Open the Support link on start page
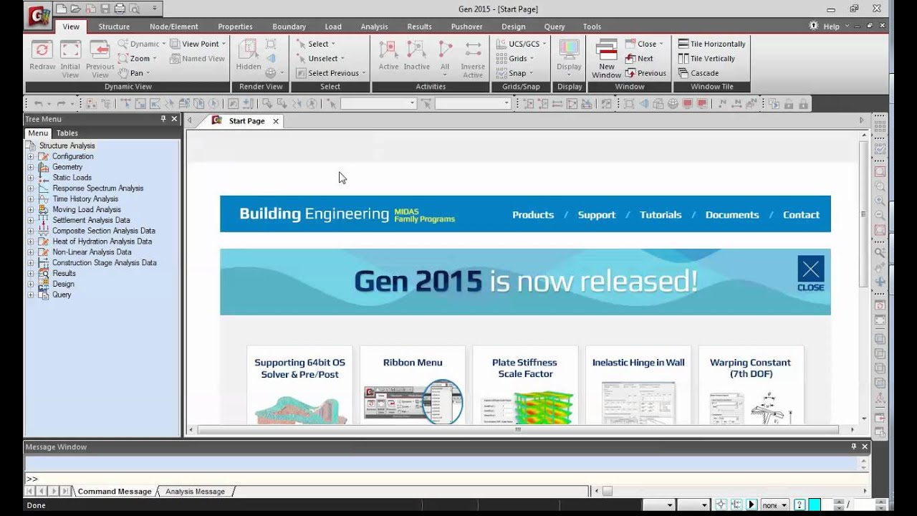This screenshot has width=917, height=516. coord(597,215)
